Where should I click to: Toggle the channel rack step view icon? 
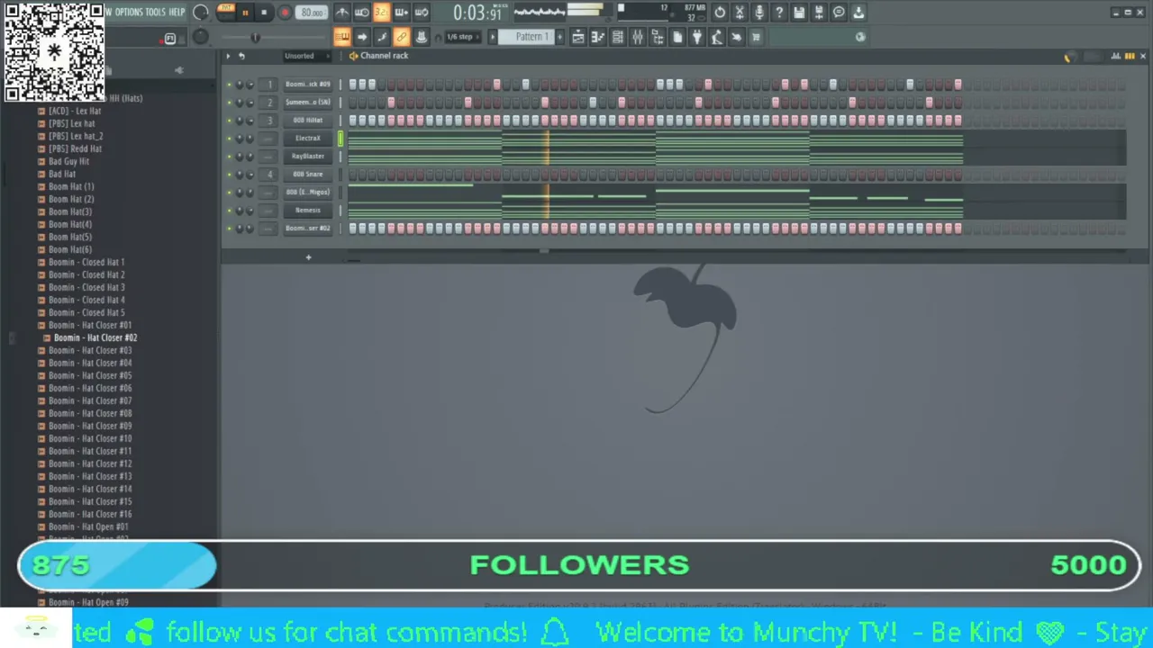tap(1130, 57)
